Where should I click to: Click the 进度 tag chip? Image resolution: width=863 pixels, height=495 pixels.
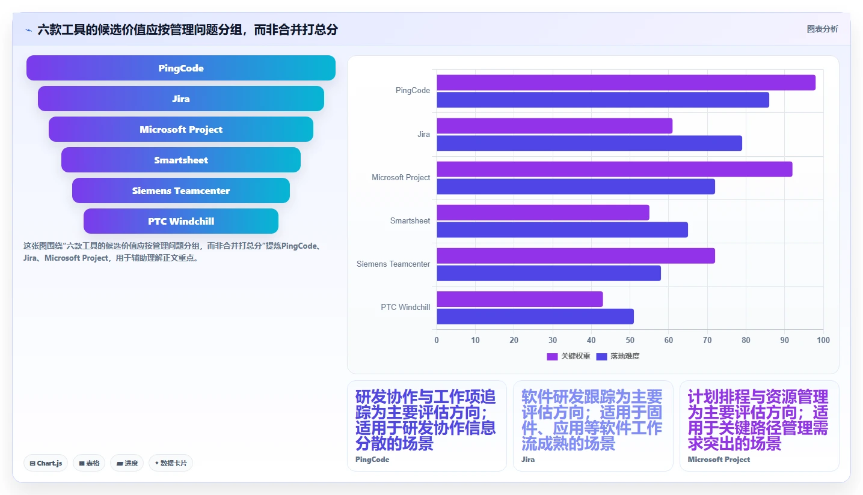[127, 463]
